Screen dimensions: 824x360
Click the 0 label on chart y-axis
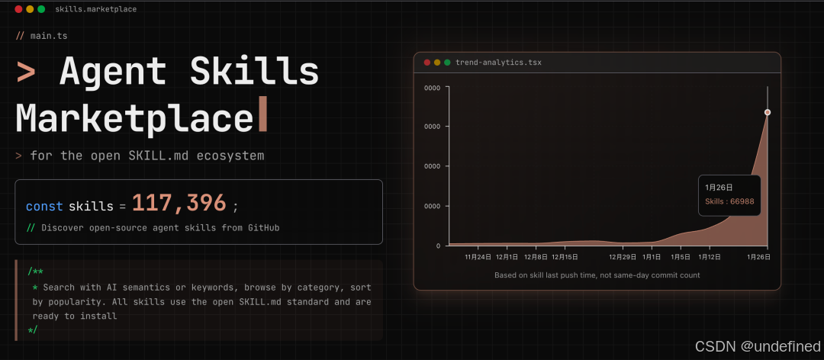tap(438, 246)
